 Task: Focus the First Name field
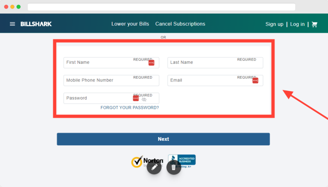[111, 63]
